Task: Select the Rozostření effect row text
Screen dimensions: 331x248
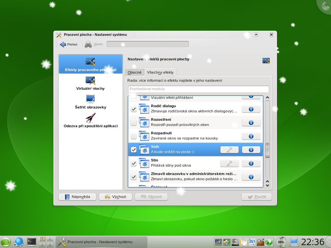Action: 180,122
